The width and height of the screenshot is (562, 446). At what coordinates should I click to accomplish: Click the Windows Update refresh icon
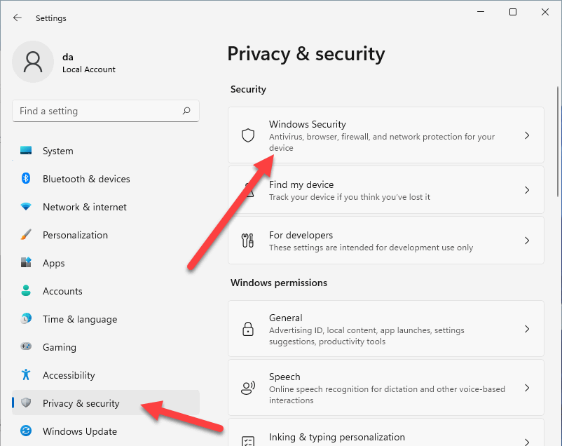[26, 431]
